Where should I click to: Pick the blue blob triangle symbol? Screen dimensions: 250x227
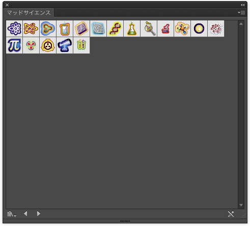[48, 29]
